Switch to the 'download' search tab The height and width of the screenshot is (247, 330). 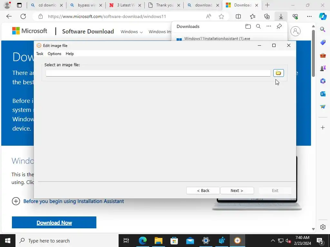pyautogui.click(x=203, y=5)
